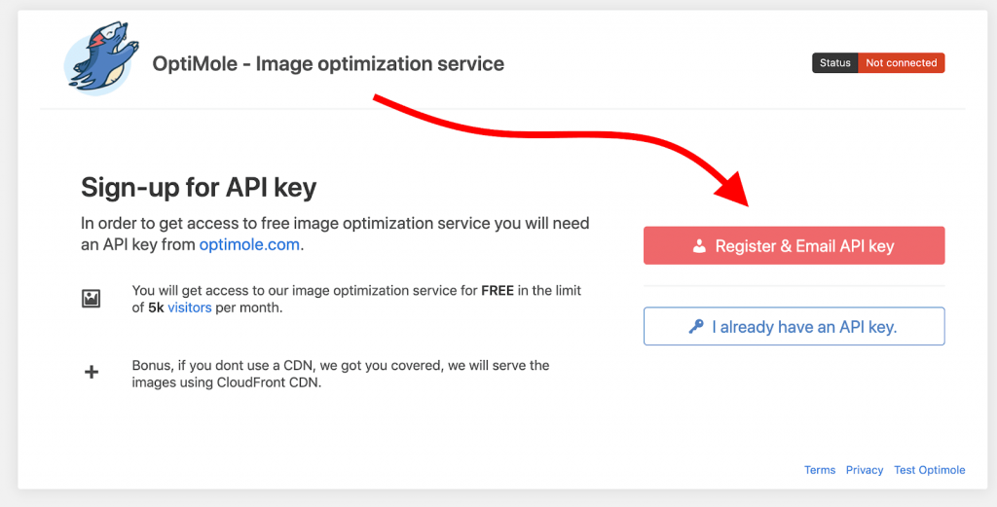Screen dimensions: 997x507
Task: Click the CloudFront CDN bonus paragraph
Action: click(341, 374)
